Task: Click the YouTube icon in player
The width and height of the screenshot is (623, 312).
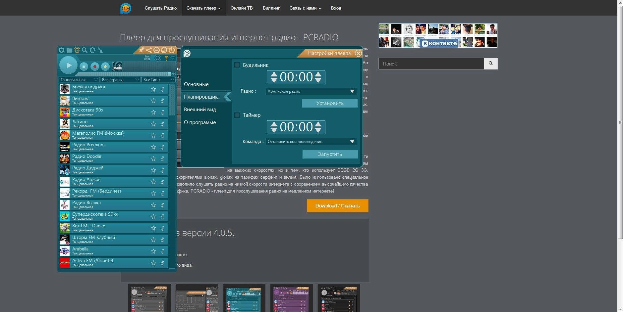Action: pyautogui.click(x=147, y=58)
